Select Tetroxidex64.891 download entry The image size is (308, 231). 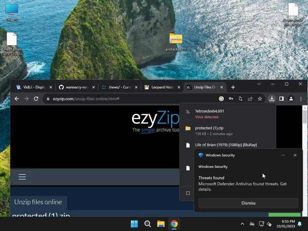point(227,114)
